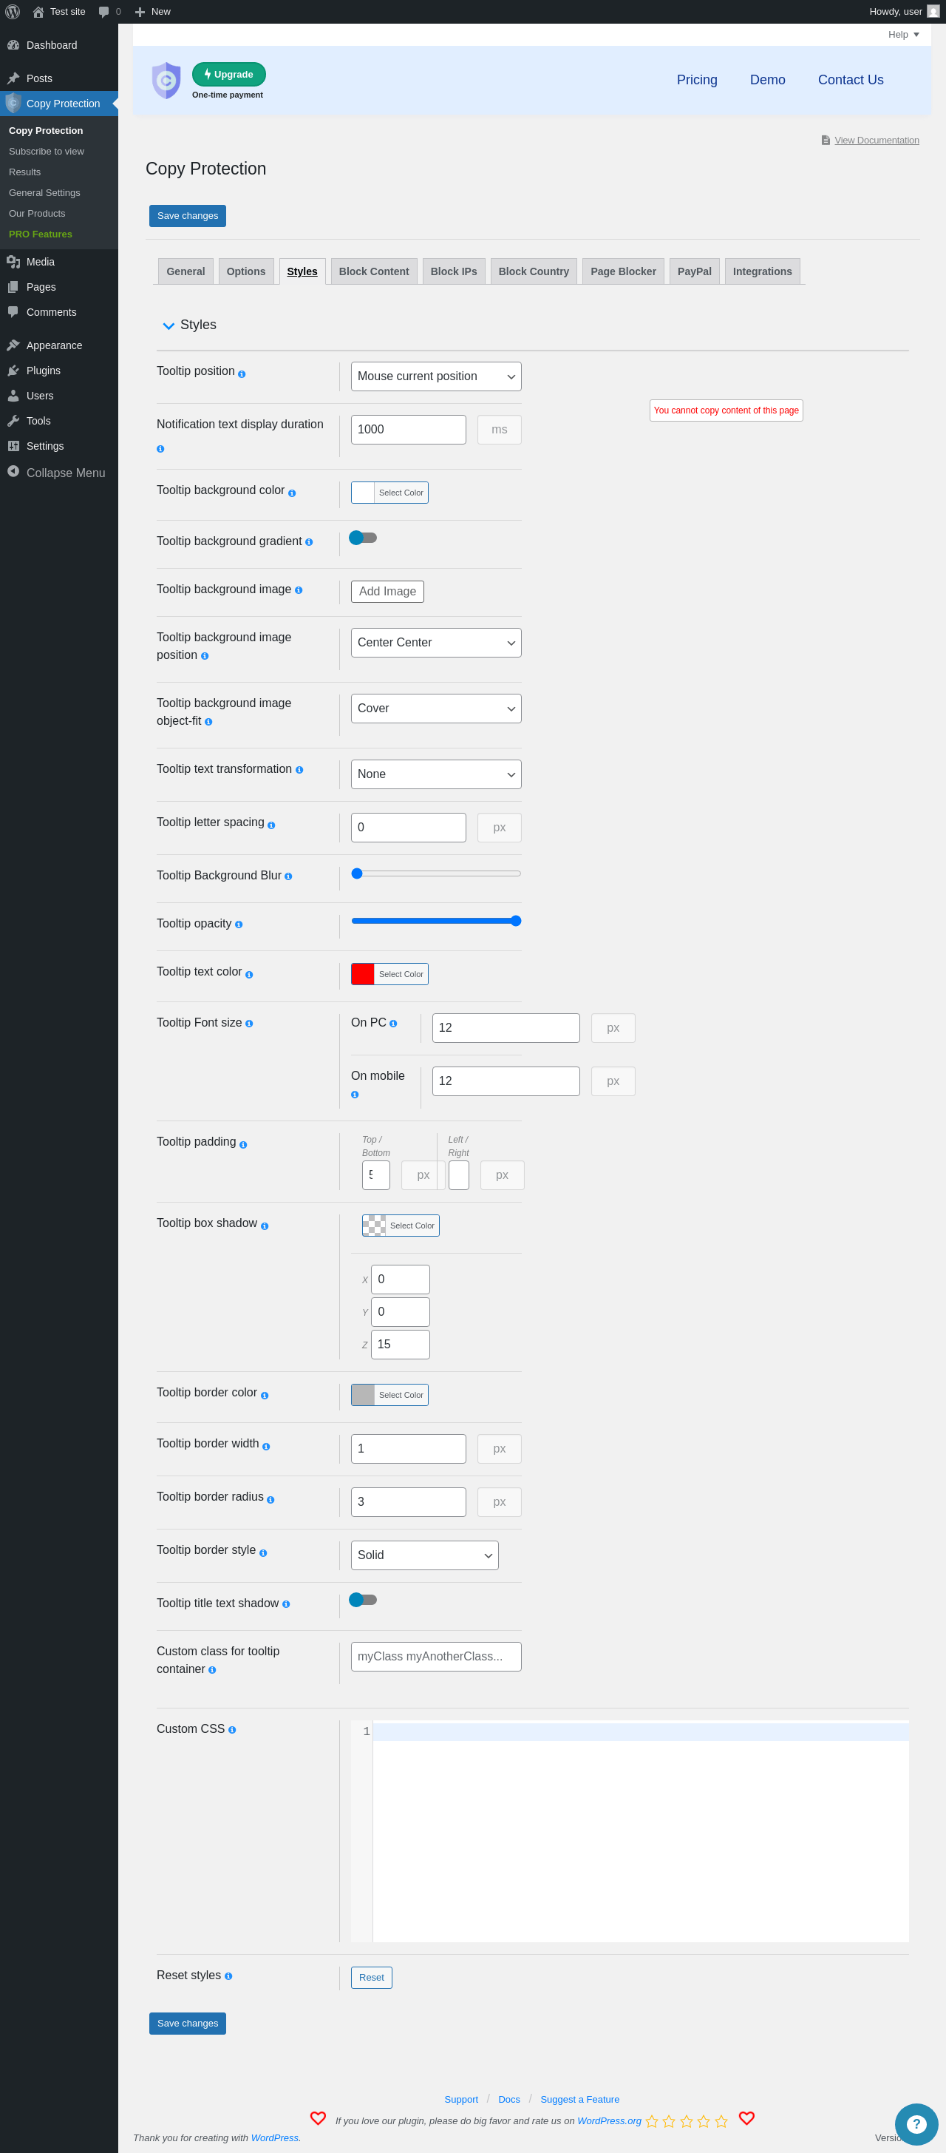
Task: Switch to the Block Content tab
Action: coord(373,271)
